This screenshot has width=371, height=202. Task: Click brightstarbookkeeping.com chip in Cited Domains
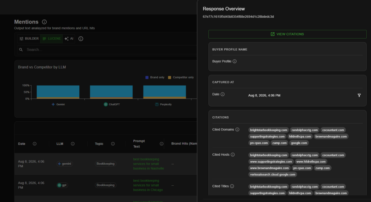pos(268,130)
